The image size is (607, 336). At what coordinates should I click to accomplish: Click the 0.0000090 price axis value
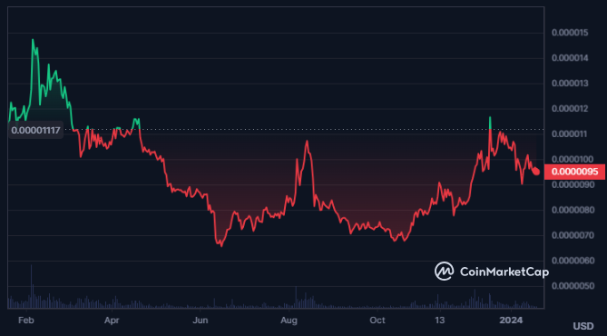click(573, 185)
